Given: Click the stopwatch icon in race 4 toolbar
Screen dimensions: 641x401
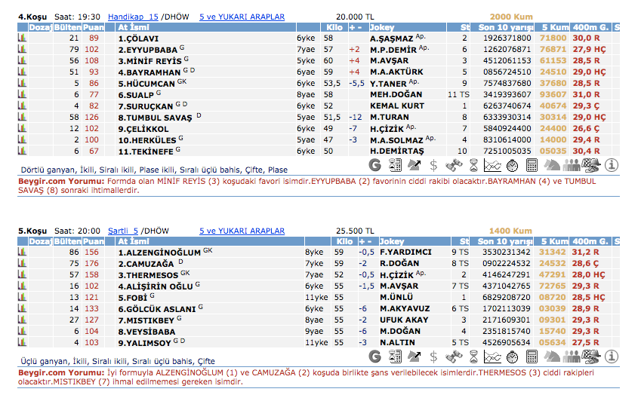Looking at the screenshot, I should coord(512,165).
